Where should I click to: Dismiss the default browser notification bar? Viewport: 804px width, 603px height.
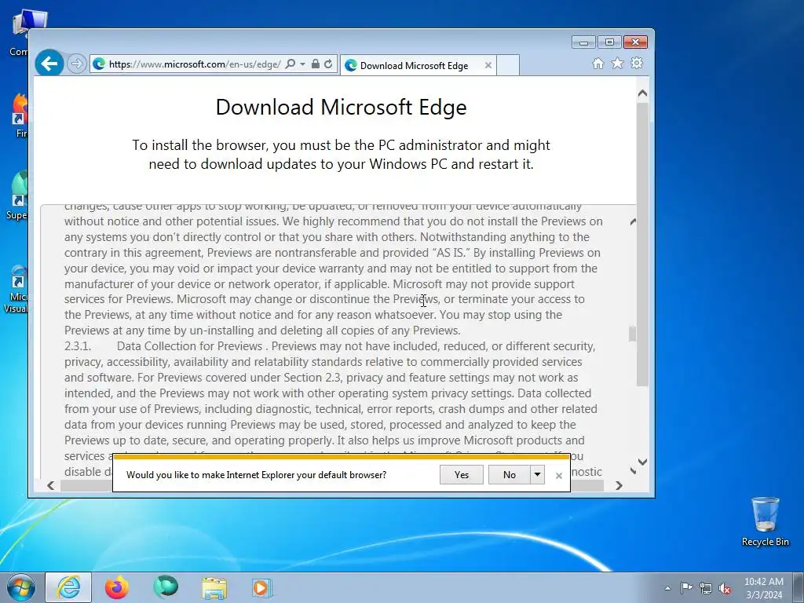559,476
